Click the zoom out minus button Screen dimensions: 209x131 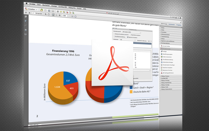point(56,15)
